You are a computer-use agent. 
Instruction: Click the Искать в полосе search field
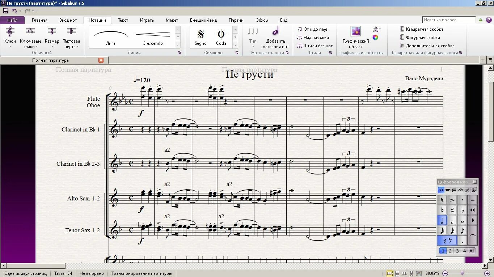click(x=449, y=20)
